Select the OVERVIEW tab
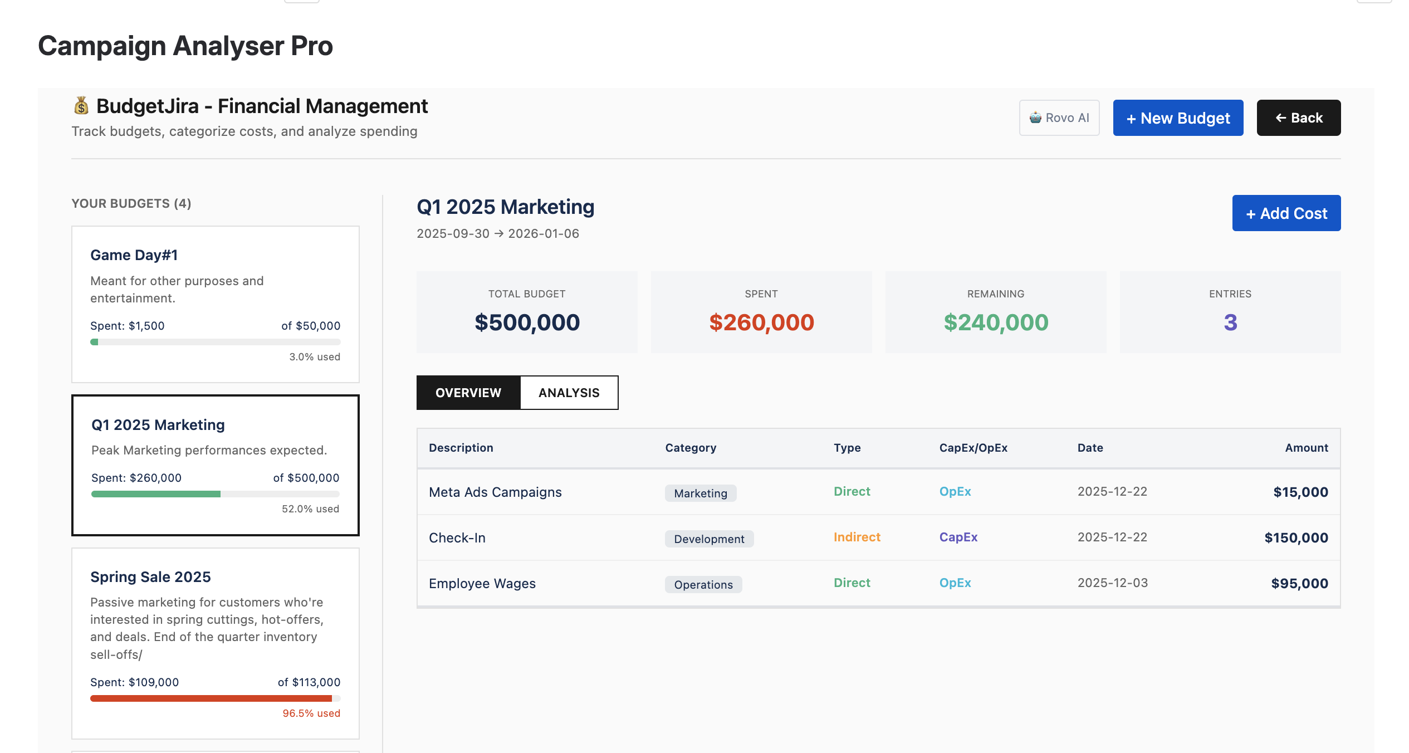 coord(468,393)
